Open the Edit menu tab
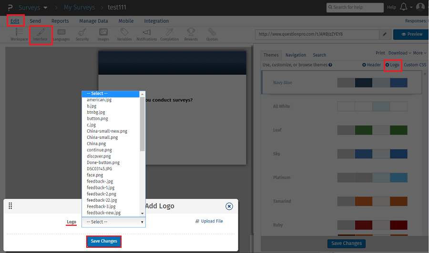429x253 pixels. (x=15, y=21)
